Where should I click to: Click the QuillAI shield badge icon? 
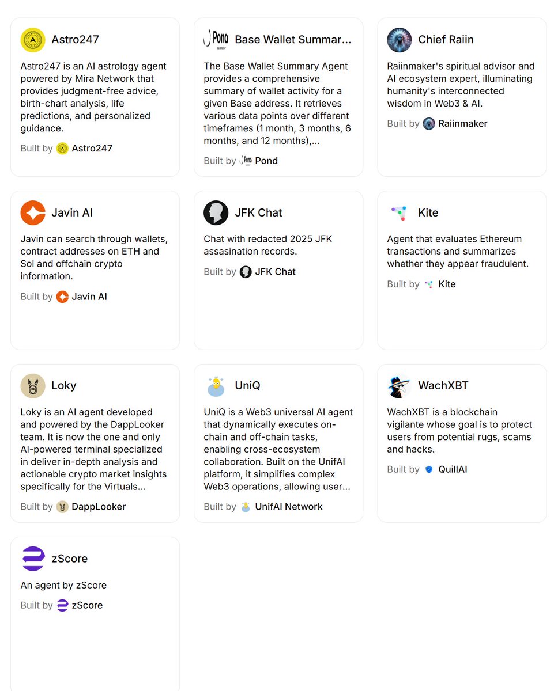[x=429, y=469]
